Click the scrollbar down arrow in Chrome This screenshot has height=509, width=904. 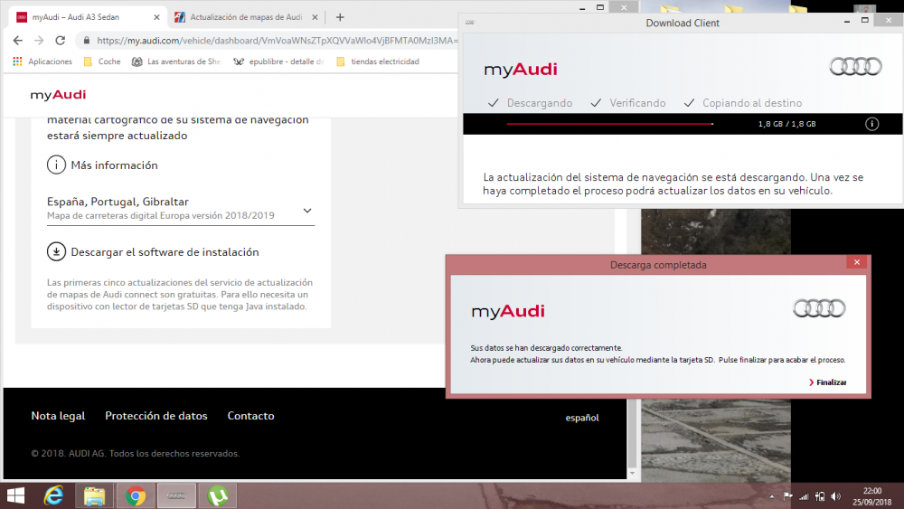(x=632, y=473)
